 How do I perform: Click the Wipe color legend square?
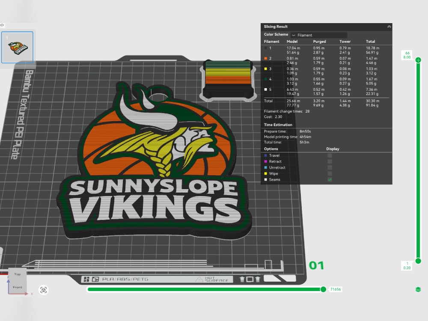(266, 173)
